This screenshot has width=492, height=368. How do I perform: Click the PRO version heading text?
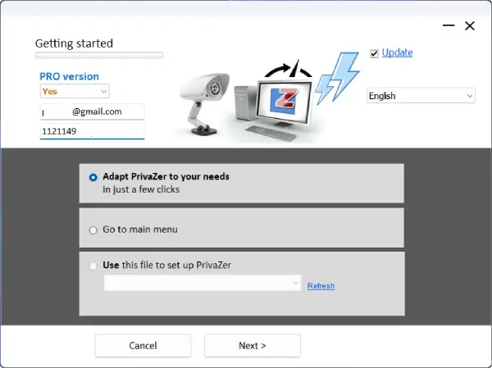click(x=70, y=76)
